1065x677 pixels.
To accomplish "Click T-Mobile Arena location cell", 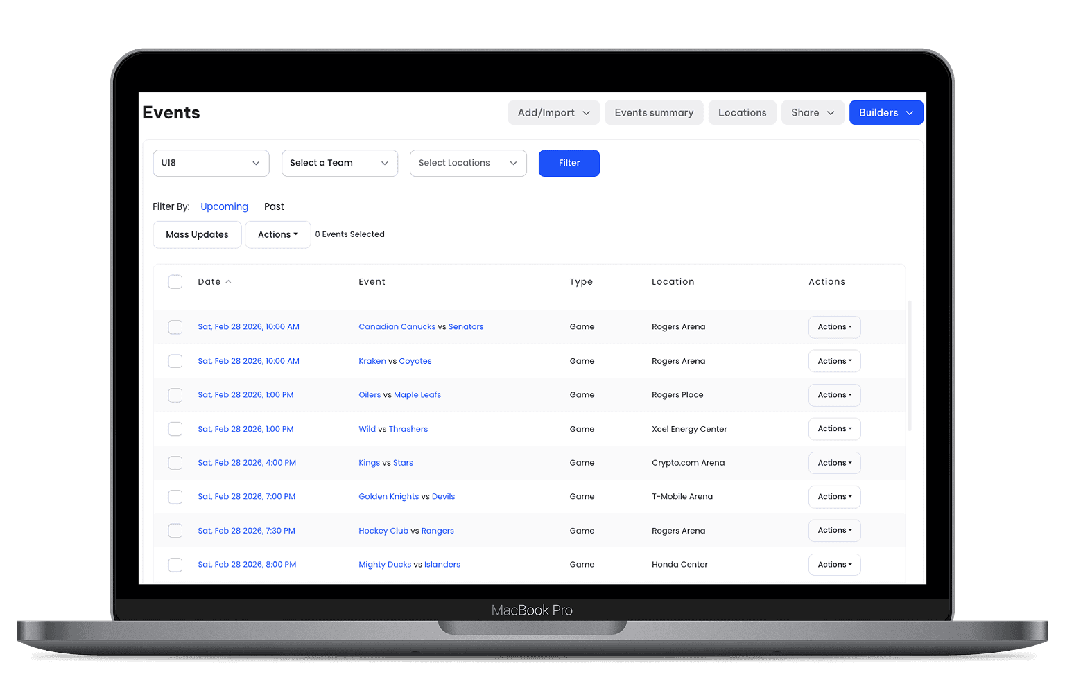I will [x=682, y=497].
